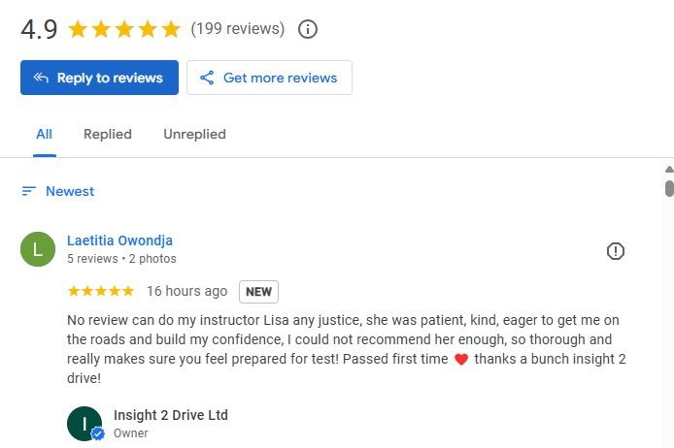
Task: Click the share icon
Action: click(x=207, y=79)
